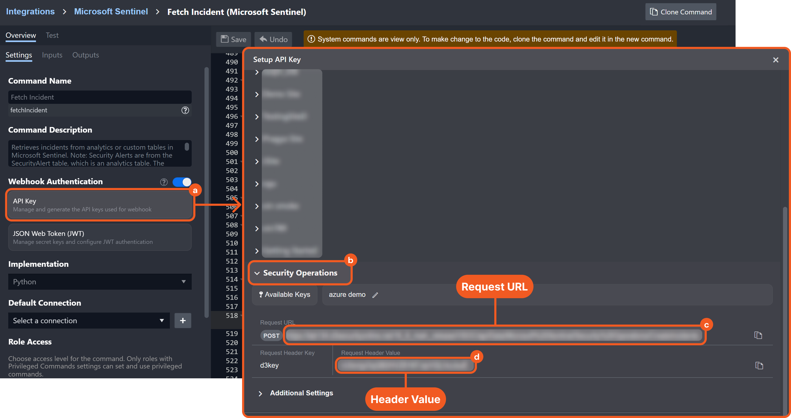Open the Inputs tab
Viewport: 791px width, 418px height.
pyautogui.click(x=52, y=55)
